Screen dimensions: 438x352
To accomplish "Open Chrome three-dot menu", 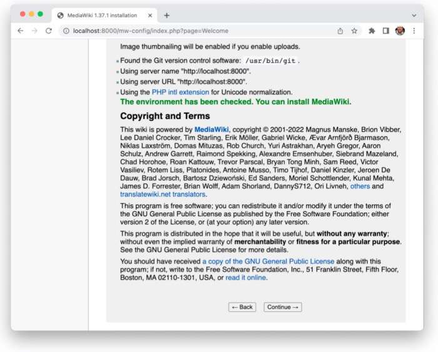I will [x=414, y=31].
